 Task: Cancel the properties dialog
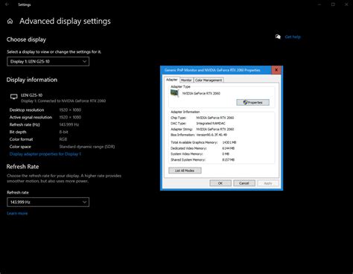244,183
